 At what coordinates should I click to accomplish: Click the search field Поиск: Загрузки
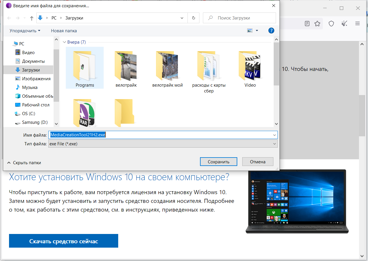pos(239,18)
